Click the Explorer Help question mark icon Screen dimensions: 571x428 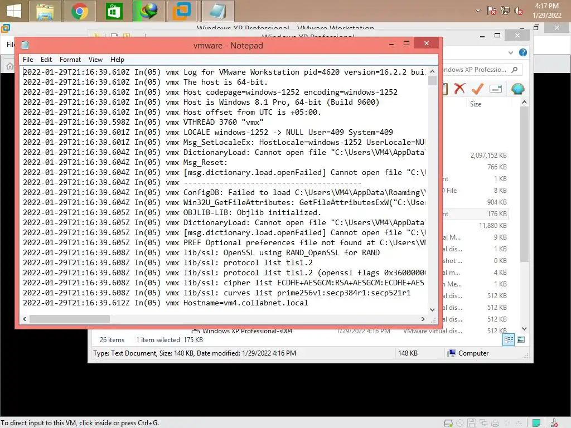523,52
